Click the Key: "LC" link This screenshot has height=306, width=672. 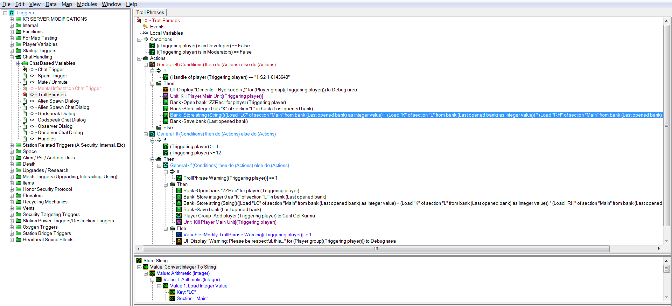[186, 292]
